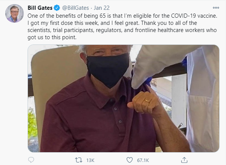226x165 pixels.
Task: View the 67.1K likes count
Action: tap(143, 160)
